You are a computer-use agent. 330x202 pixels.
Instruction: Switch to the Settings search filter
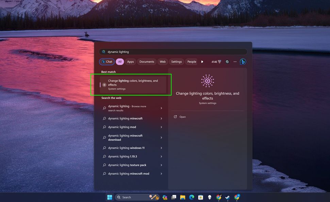tap(176, 62)
